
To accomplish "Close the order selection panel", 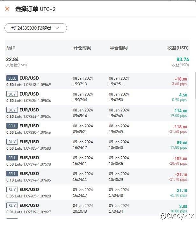I will [x=7, y=9].
